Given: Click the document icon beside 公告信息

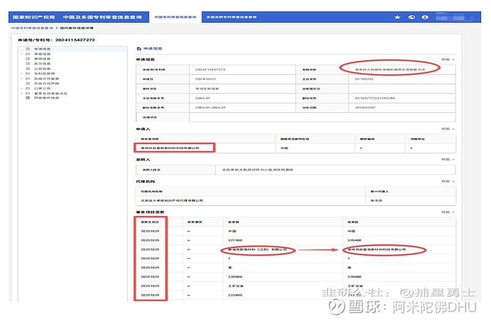Looking at the screenshot, I should pos(28,69).
